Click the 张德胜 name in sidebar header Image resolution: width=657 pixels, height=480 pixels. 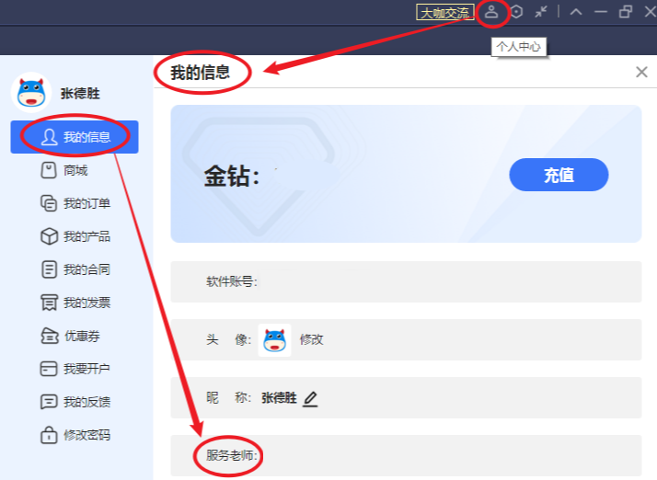tap(80, 94)
